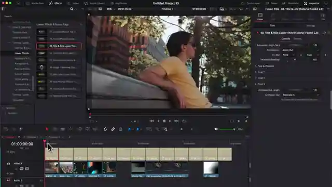
Task: Open the Sound Library panel
Action: pyautogui.click(x=94, y=4)
